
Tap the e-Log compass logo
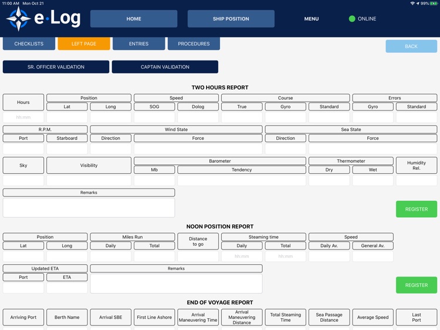[19, 19]
